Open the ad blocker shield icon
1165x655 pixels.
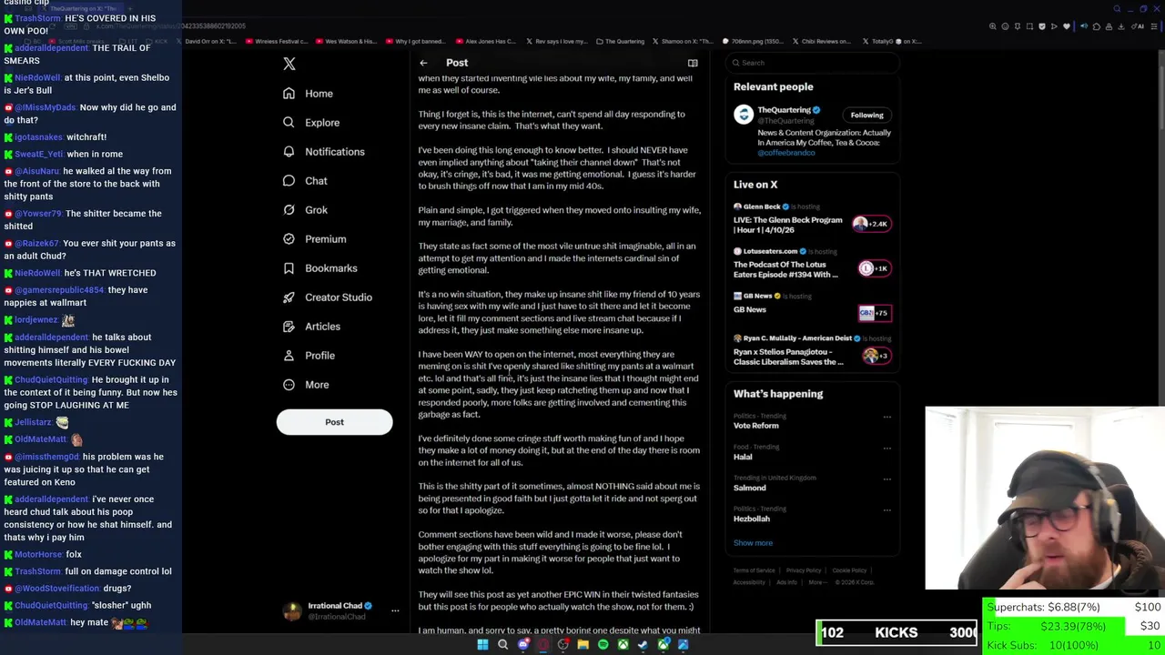tap(1042, 26)
